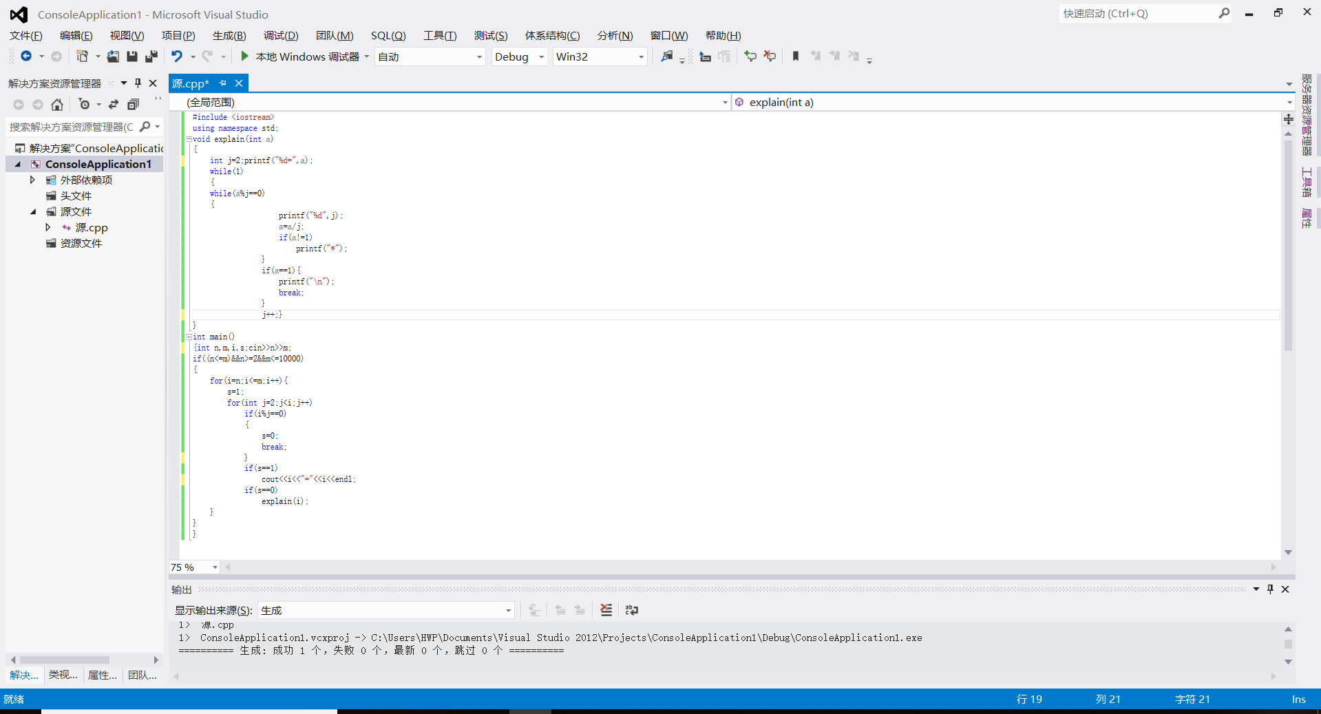Click the Solution Explorer horizontal scrollbar thumb

[64, 660]
